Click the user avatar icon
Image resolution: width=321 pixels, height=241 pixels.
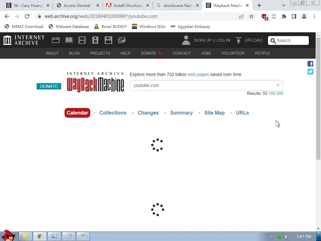click(186, 40)
